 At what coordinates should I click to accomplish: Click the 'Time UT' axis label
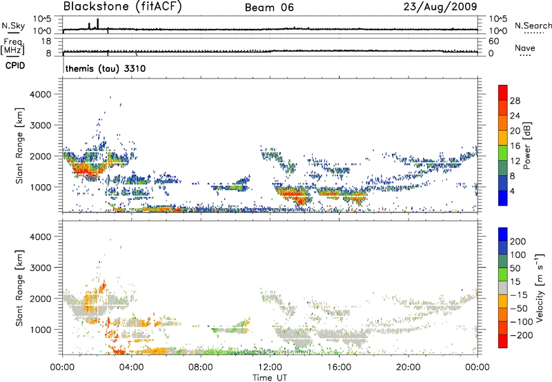pyautogui.click(x=270, y=378)
